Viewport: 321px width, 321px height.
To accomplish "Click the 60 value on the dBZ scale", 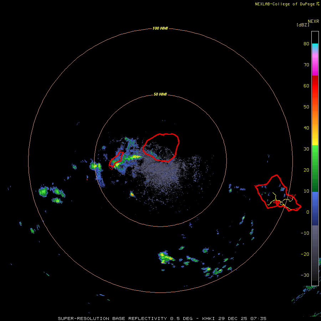I will pyautogui.click(x=306, y=86).
